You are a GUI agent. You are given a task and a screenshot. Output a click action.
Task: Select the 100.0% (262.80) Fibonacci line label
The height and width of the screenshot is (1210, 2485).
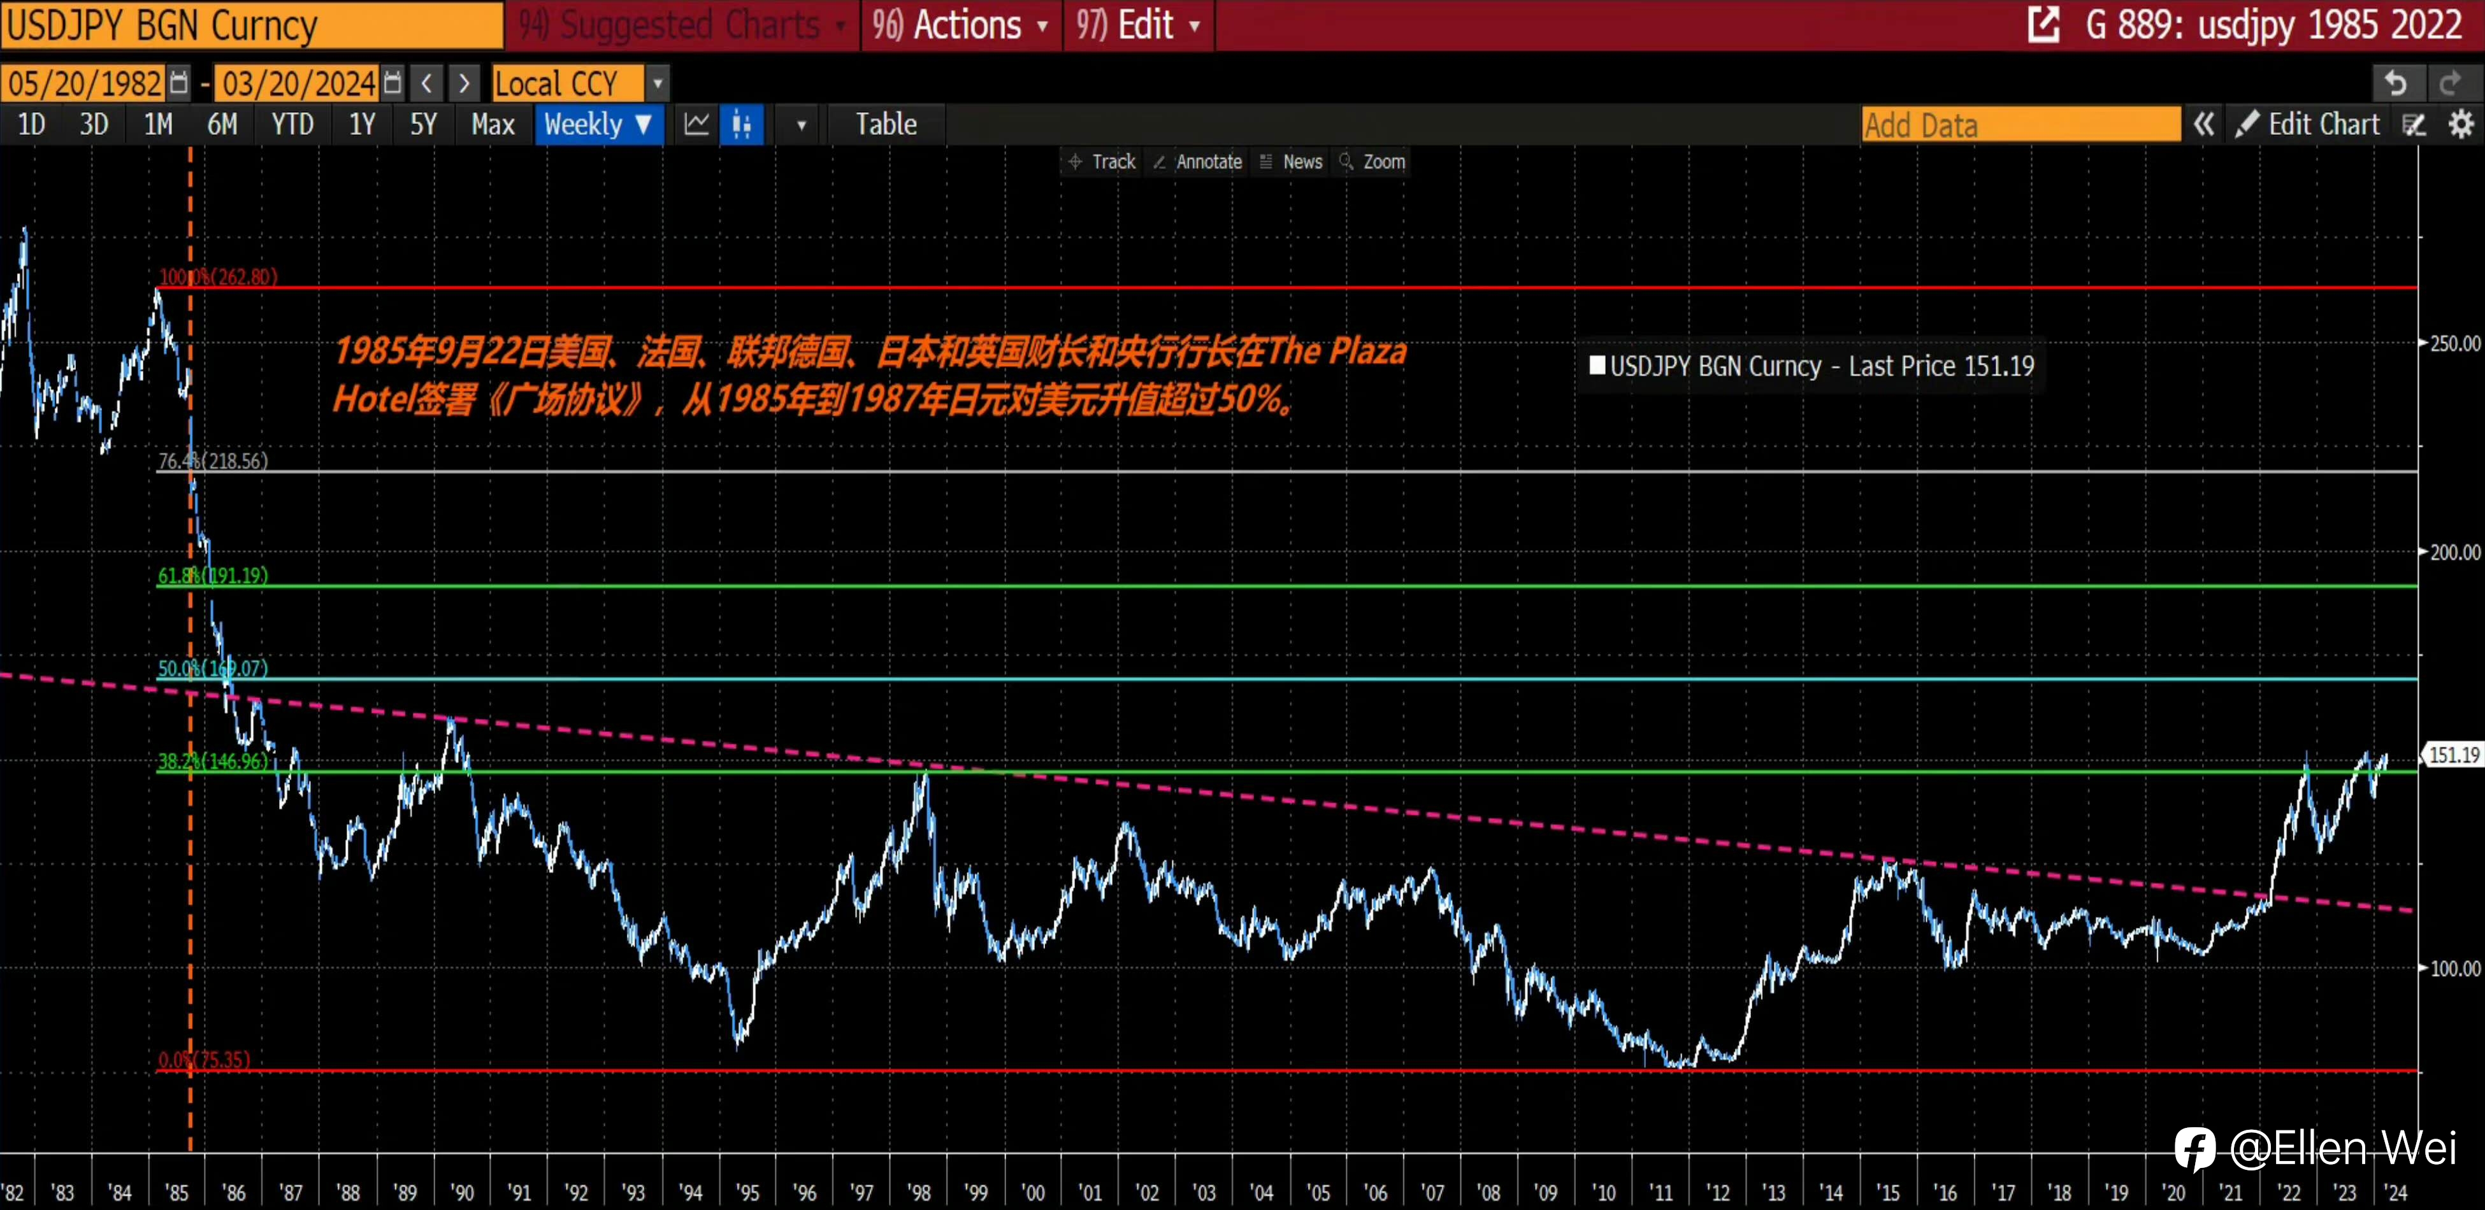pos(218,277)
